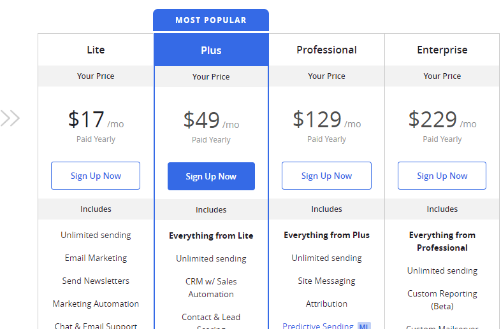This screenshot has height=329, width=501.
Task: Select the Lite plan heading
Action: (96, 50)
